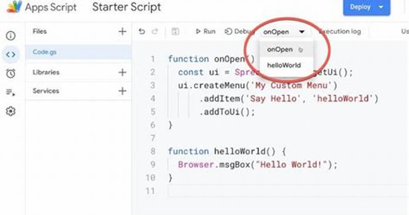The image size is (409, 215).
Task: Expand the Deploy dropdown arrow
Action: pyautogui.click(x=381, y=7)
